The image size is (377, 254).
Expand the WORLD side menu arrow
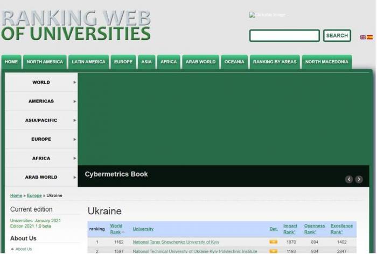click(75, 82)
